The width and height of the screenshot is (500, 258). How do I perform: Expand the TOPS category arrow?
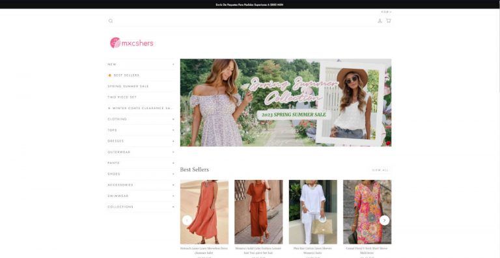coord(173,130)
